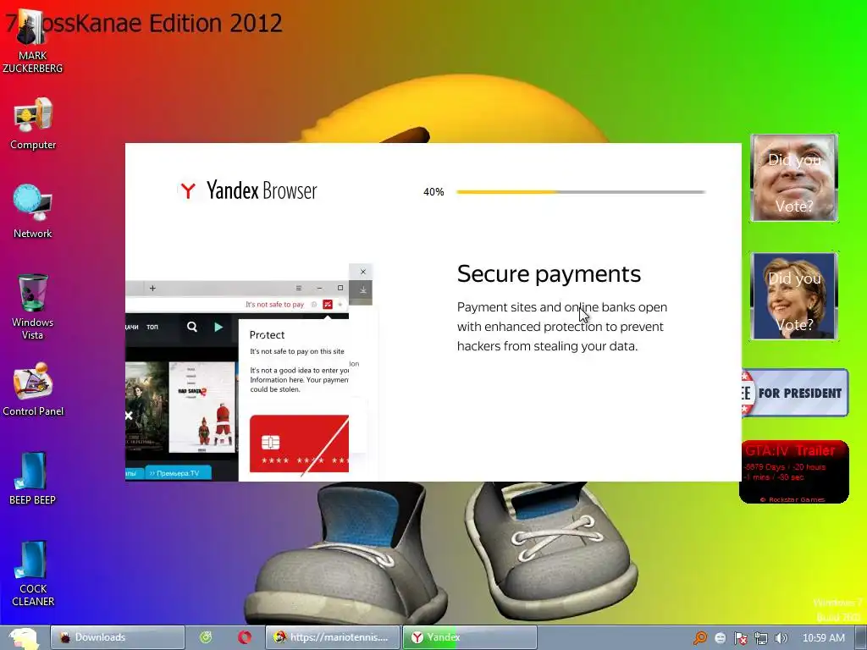The width and height of the screenshot is (867, 650).
Task: Click the "Did you Vote?" woman gadget
Action: 793,295
